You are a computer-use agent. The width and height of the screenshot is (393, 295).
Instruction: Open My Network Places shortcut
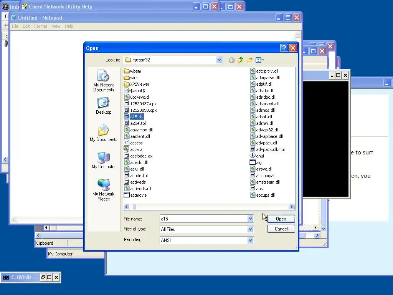coord(104,190)
